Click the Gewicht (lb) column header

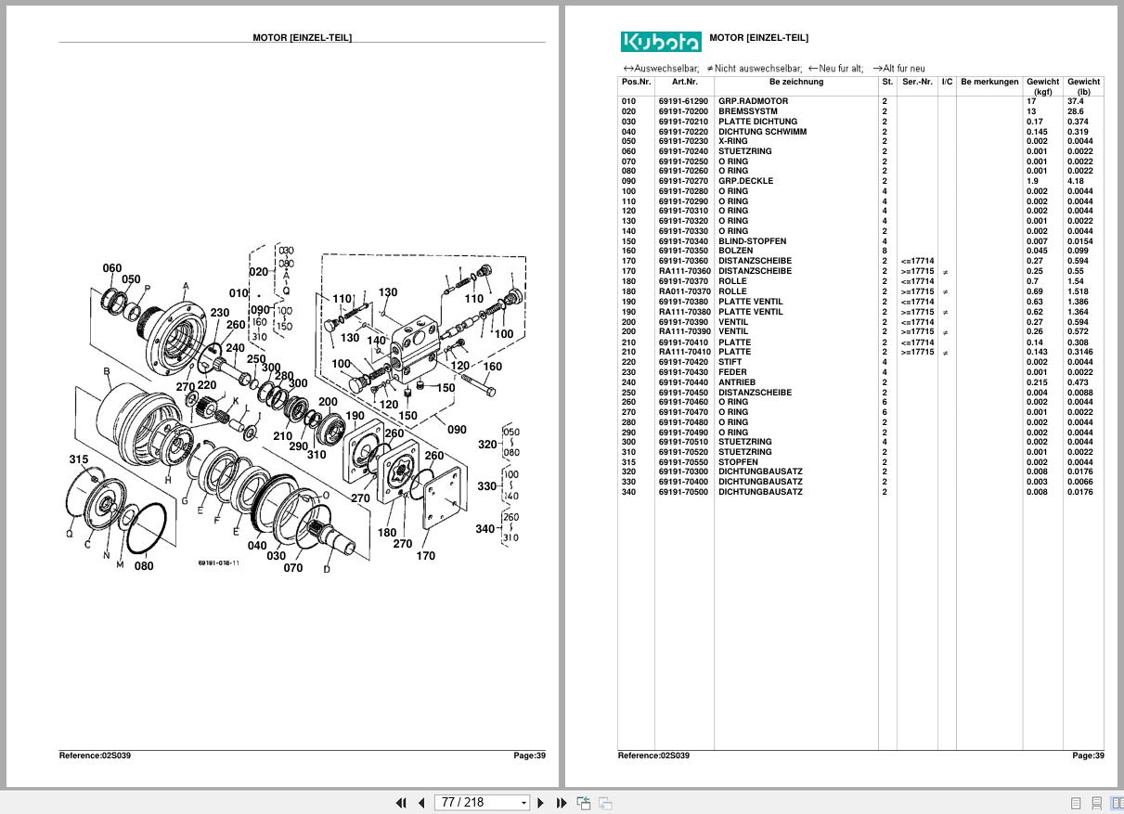pos(1083,86)
